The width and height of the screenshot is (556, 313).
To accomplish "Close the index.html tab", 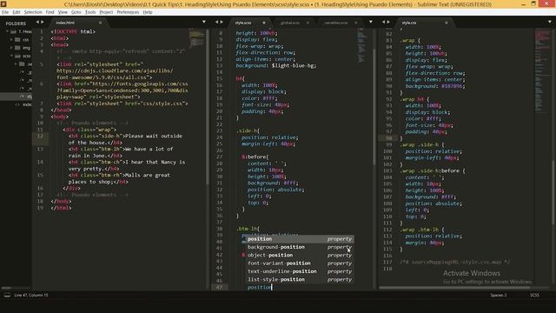I will coord(101,23).
